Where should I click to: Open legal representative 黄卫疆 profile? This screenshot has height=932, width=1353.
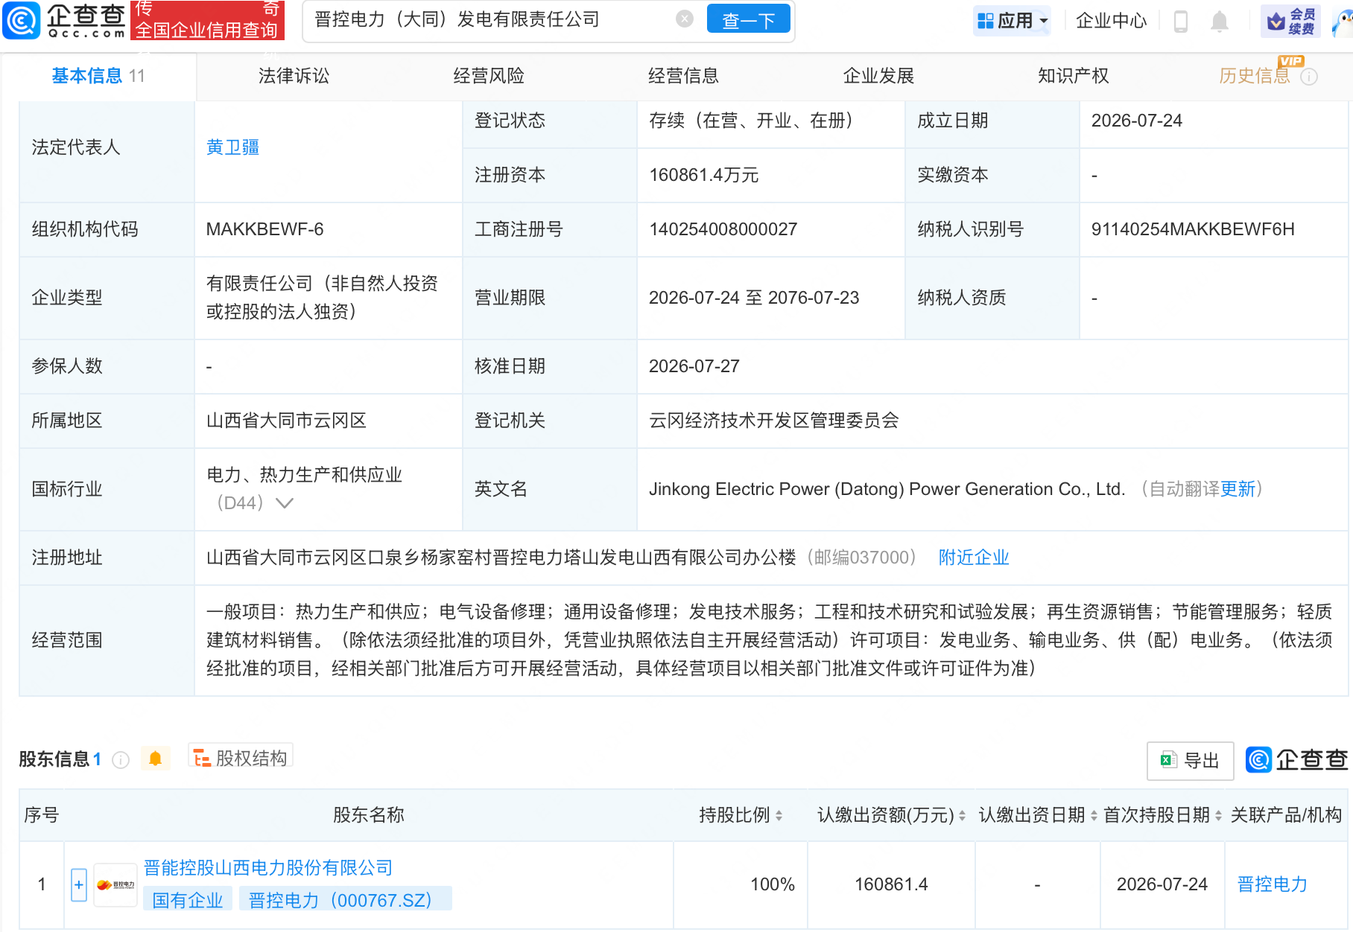click(232, 147)
